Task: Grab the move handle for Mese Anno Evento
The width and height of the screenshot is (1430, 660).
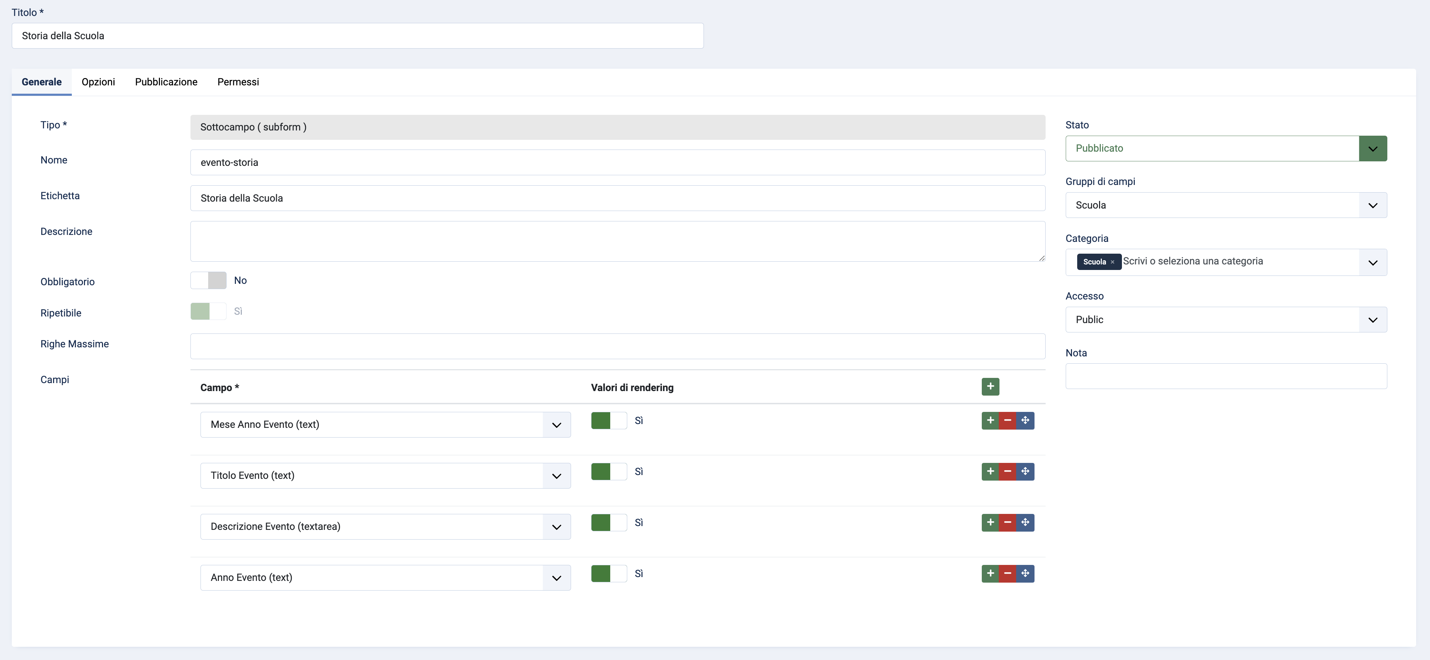Action: click(1025, 420)
